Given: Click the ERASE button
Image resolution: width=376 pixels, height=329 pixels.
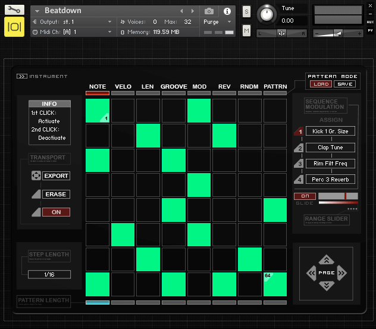Looking at the screenshot, I should (x=56, y=195).
